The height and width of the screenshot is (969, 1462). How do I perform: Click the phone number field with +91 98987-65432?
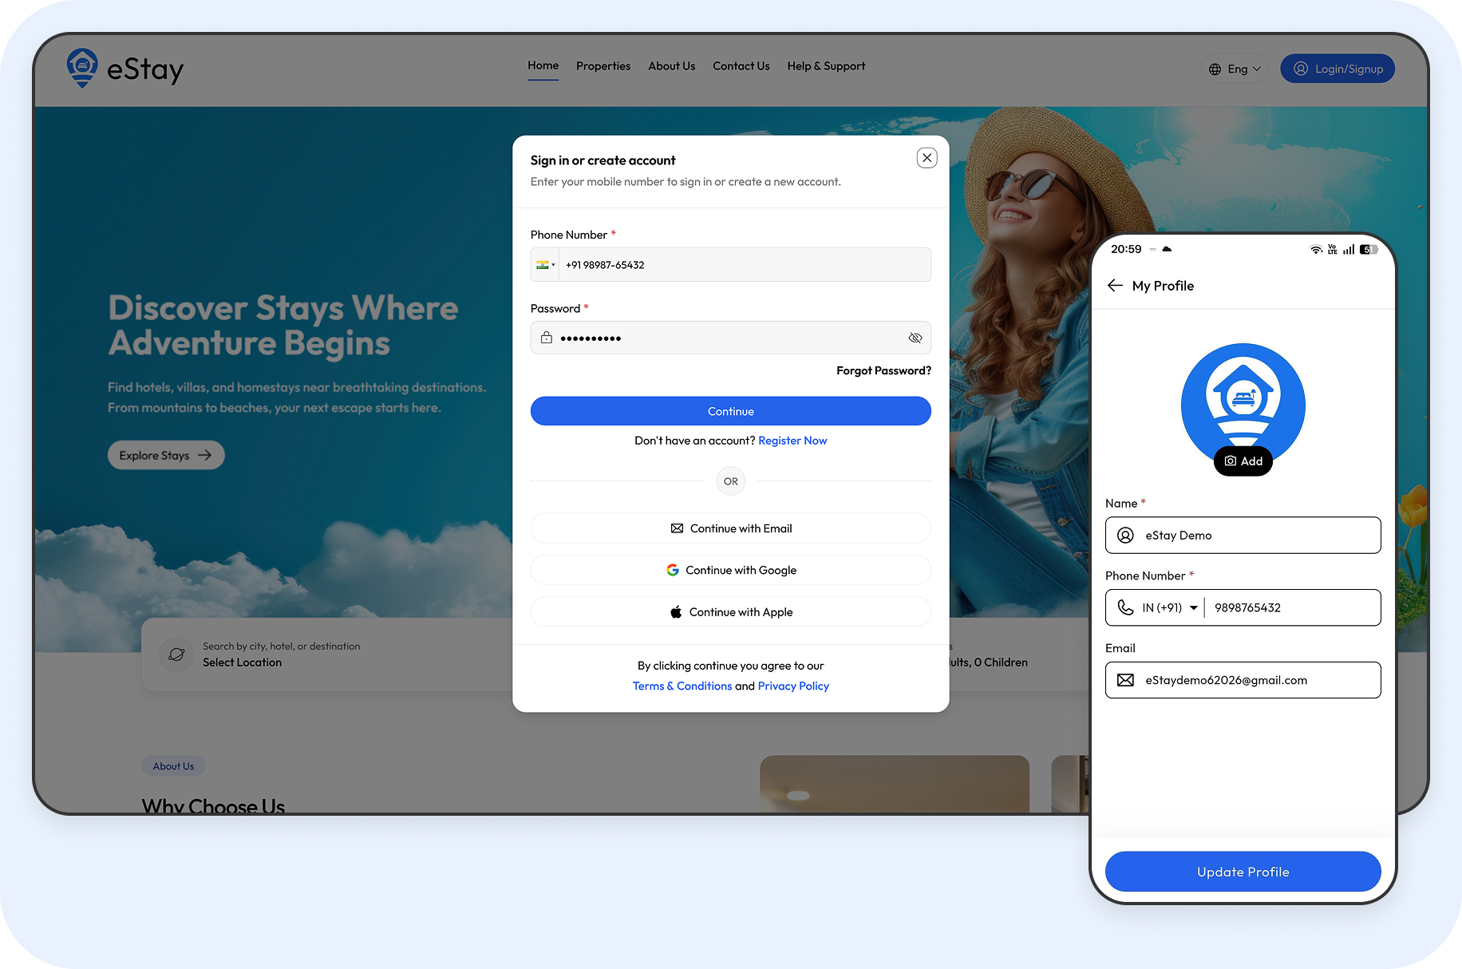pos(745,265)
